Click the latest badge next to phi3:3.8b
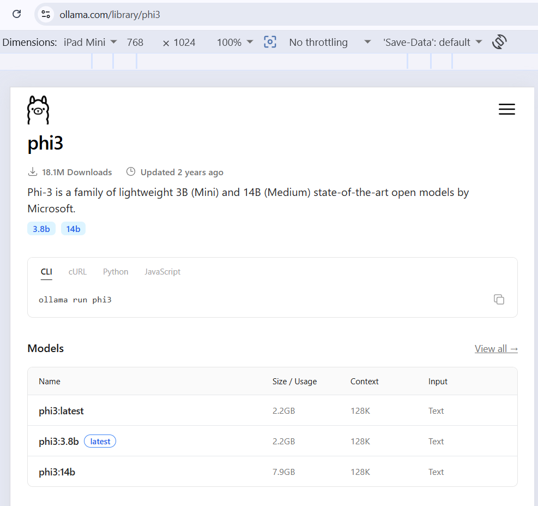 coord(100,442)
